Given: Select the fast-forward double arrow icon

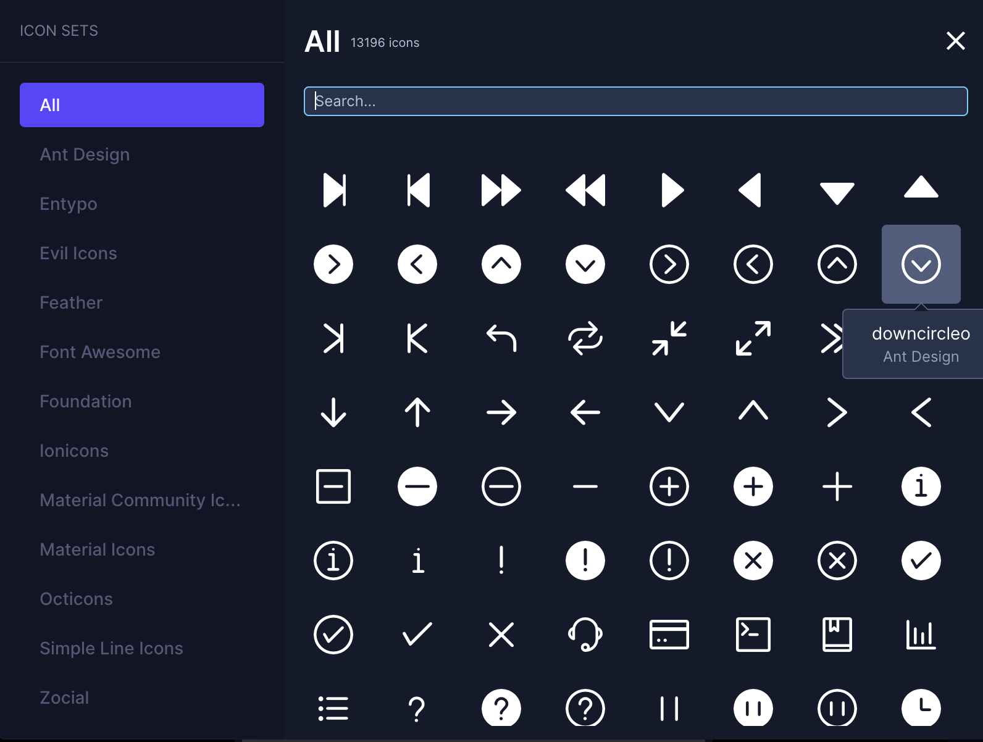Looking at the screenshot, I should [501, 190].
